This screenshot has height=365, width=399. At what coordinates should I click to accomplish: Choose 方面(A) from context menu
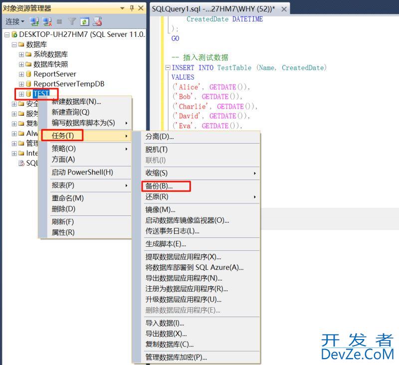[x=85, y=159]
